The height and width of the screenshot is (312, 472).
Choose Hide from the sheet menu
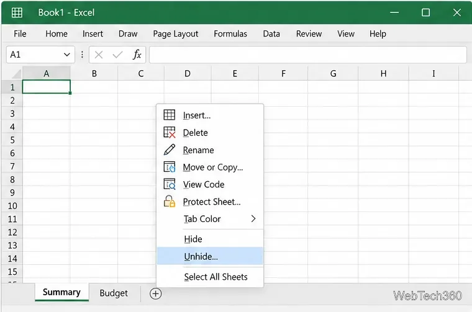[210, 239]
